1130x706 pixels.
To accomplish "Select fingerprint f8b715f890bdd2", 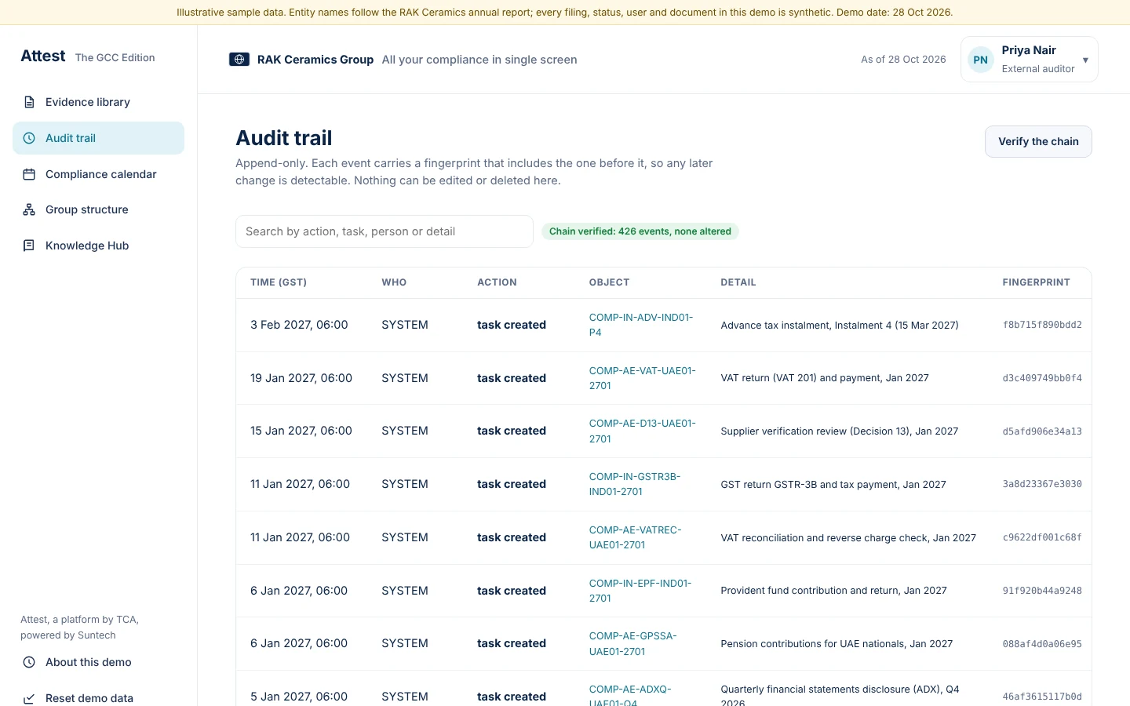I will tap(1042, 325).
